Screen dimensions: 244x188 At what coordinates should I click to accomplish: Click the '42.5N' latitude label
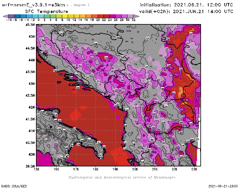tap(30, 96)
